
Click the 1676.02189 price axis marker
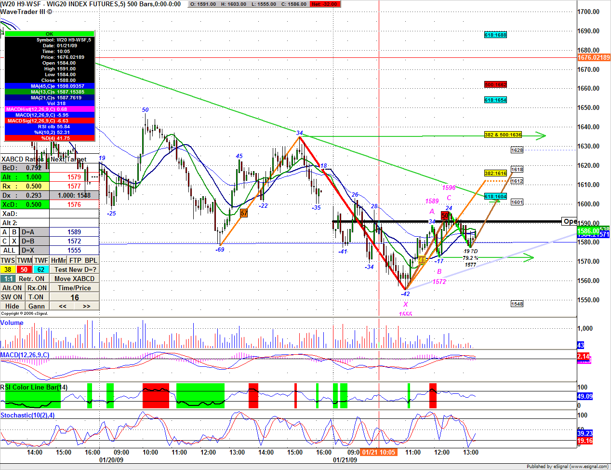[594, 57]
